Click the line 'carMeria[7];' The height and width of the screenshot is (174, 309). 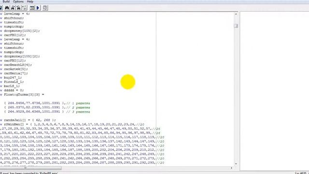16,73
